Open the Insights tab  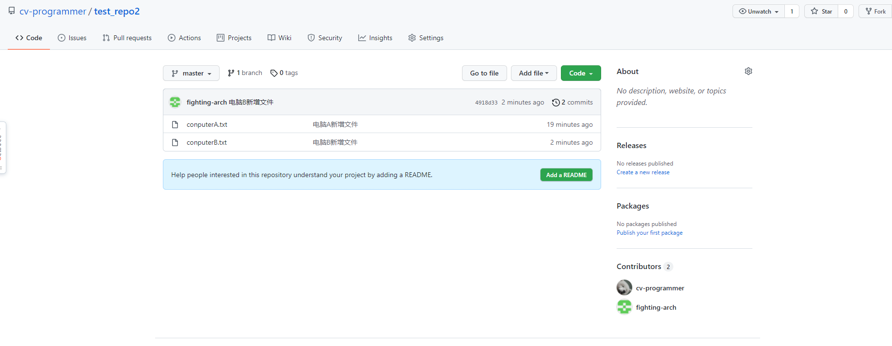coord(375,38)
